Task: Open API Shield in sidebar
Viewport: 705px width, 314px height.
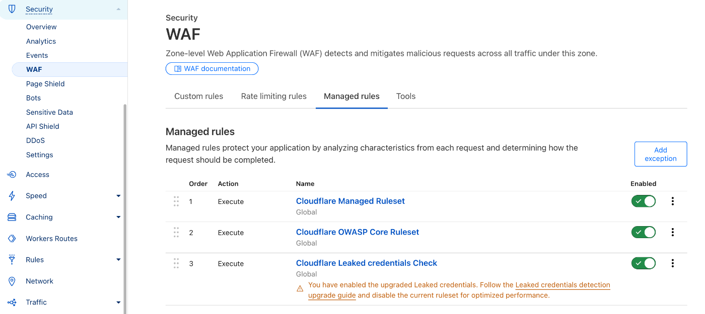Action: point(43,126)
